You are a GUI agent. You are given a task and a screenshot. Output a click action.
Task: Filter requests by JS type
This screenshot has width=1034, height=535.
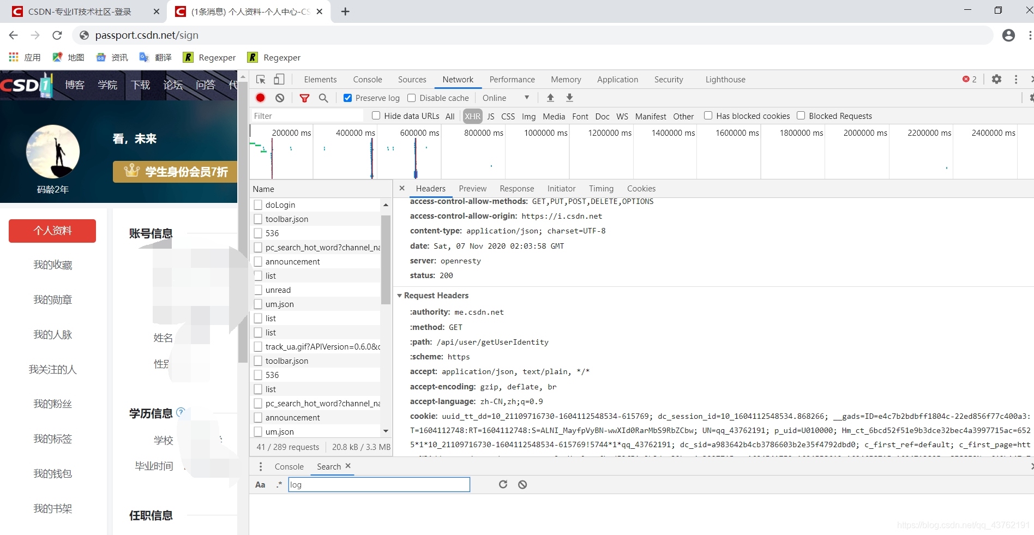pyautogui.click(x=491, y=116)
